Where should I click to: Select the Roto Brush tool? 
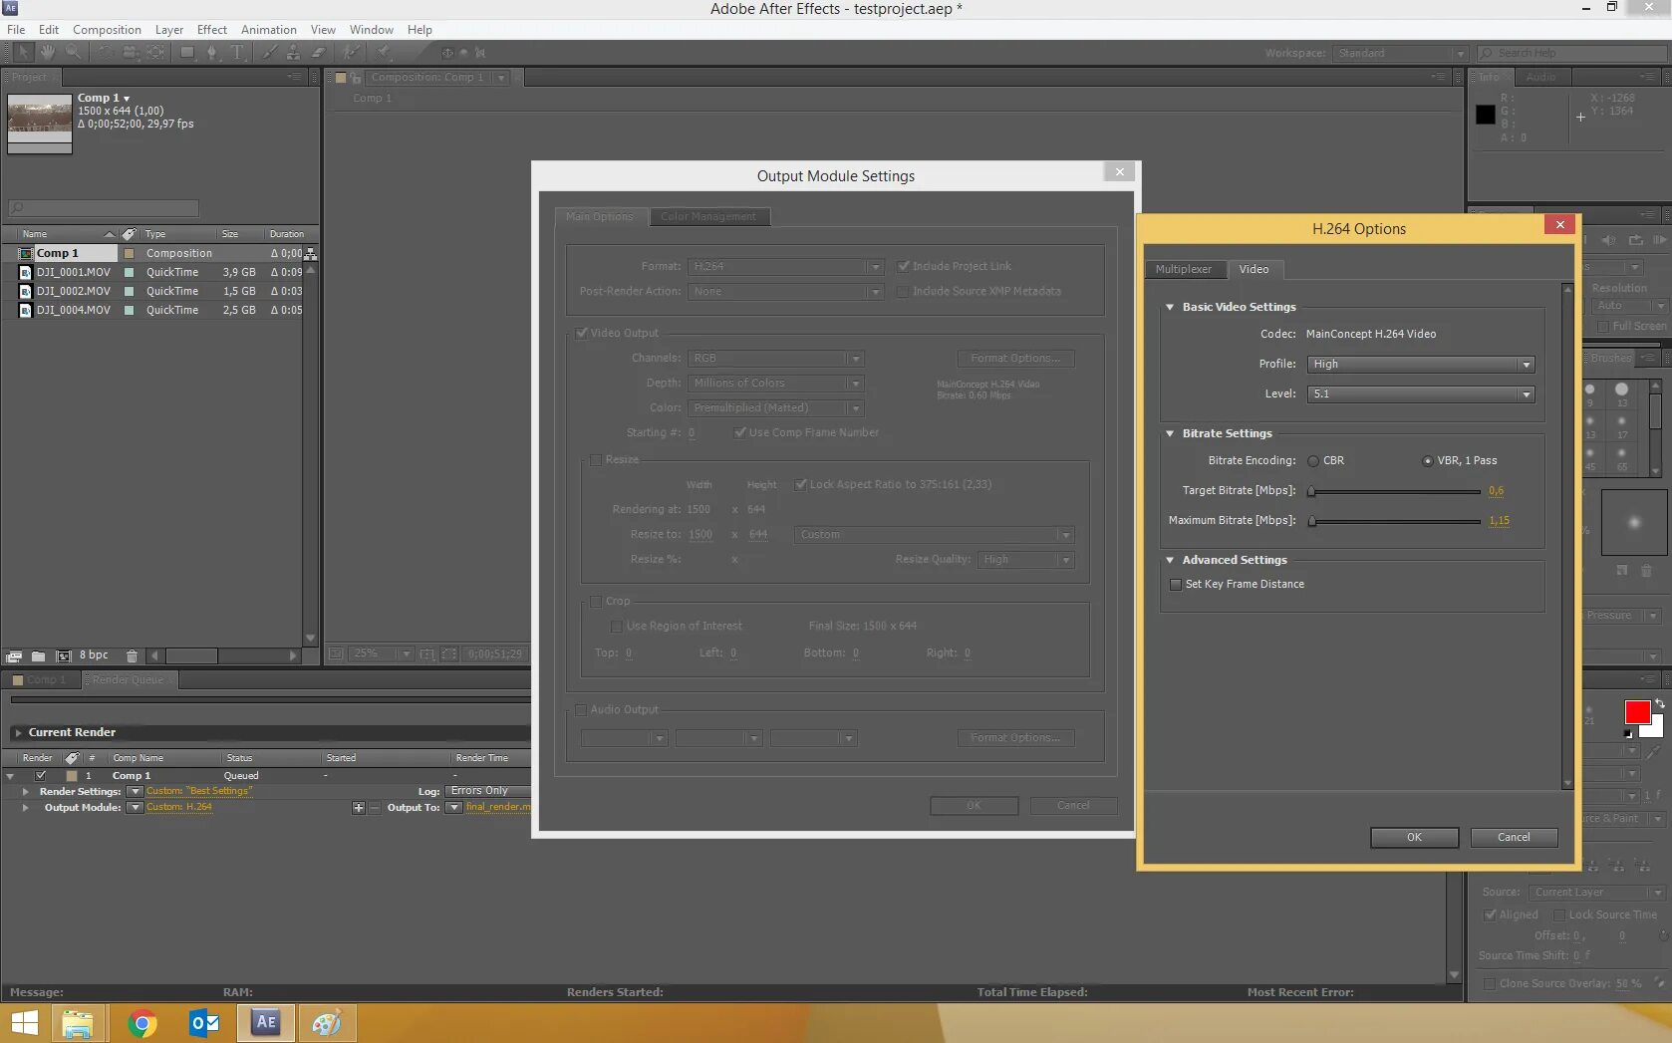(351, 52)
